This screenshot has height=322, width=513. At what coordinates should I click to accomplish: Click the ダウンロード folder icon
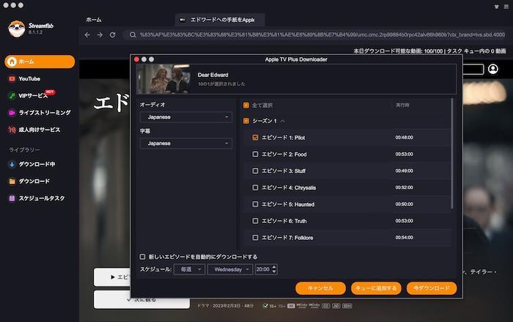click(x=12, y=181)
